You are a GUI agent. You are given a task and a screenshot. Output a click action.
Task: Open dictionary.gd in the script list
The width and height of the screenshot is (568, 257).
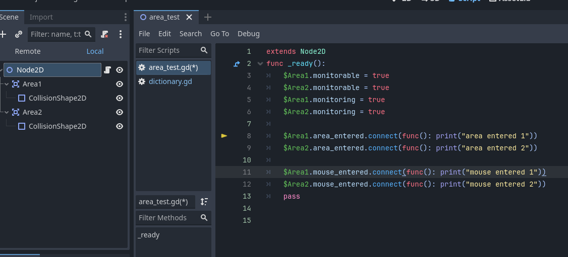click(171, 81)
